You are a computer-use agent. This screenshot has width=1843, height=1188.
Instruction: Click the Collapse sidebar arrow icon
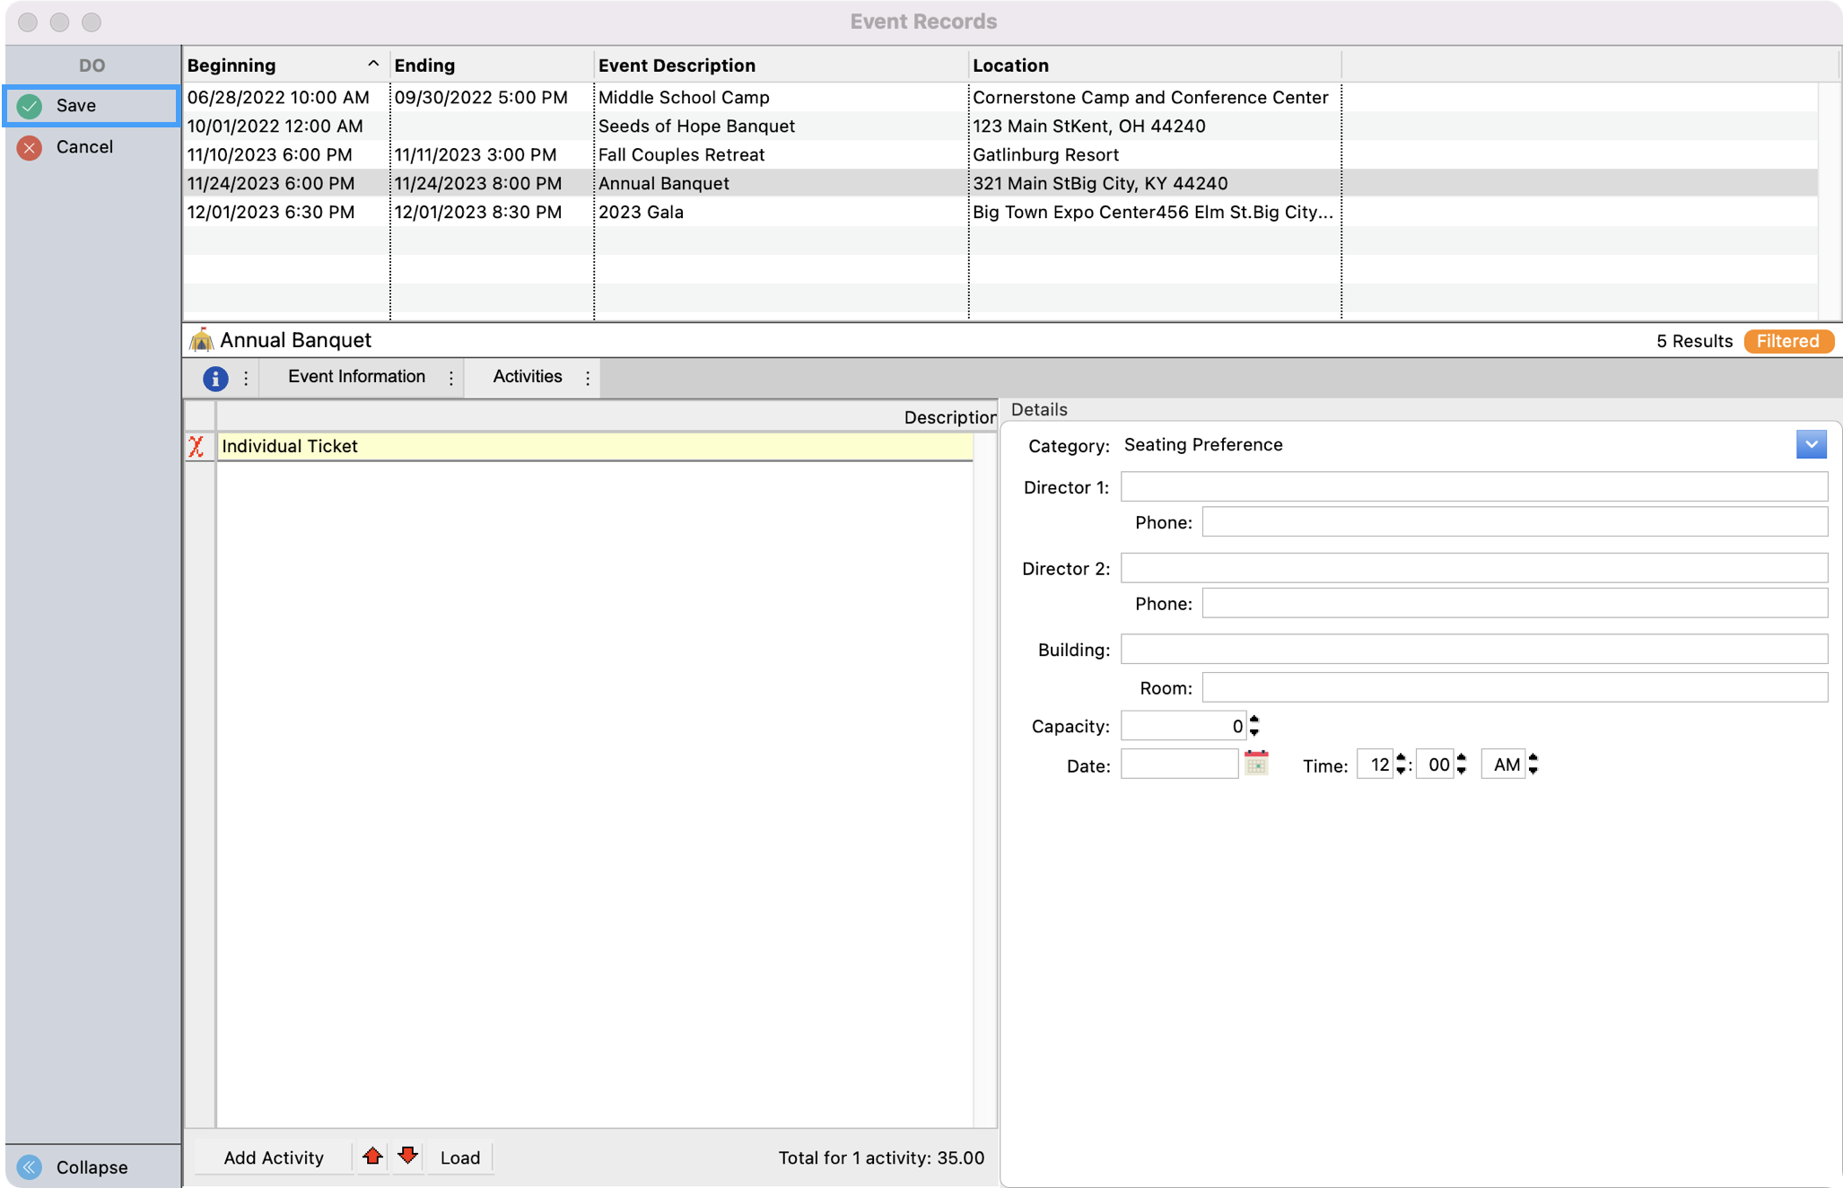pos(30,1166)
